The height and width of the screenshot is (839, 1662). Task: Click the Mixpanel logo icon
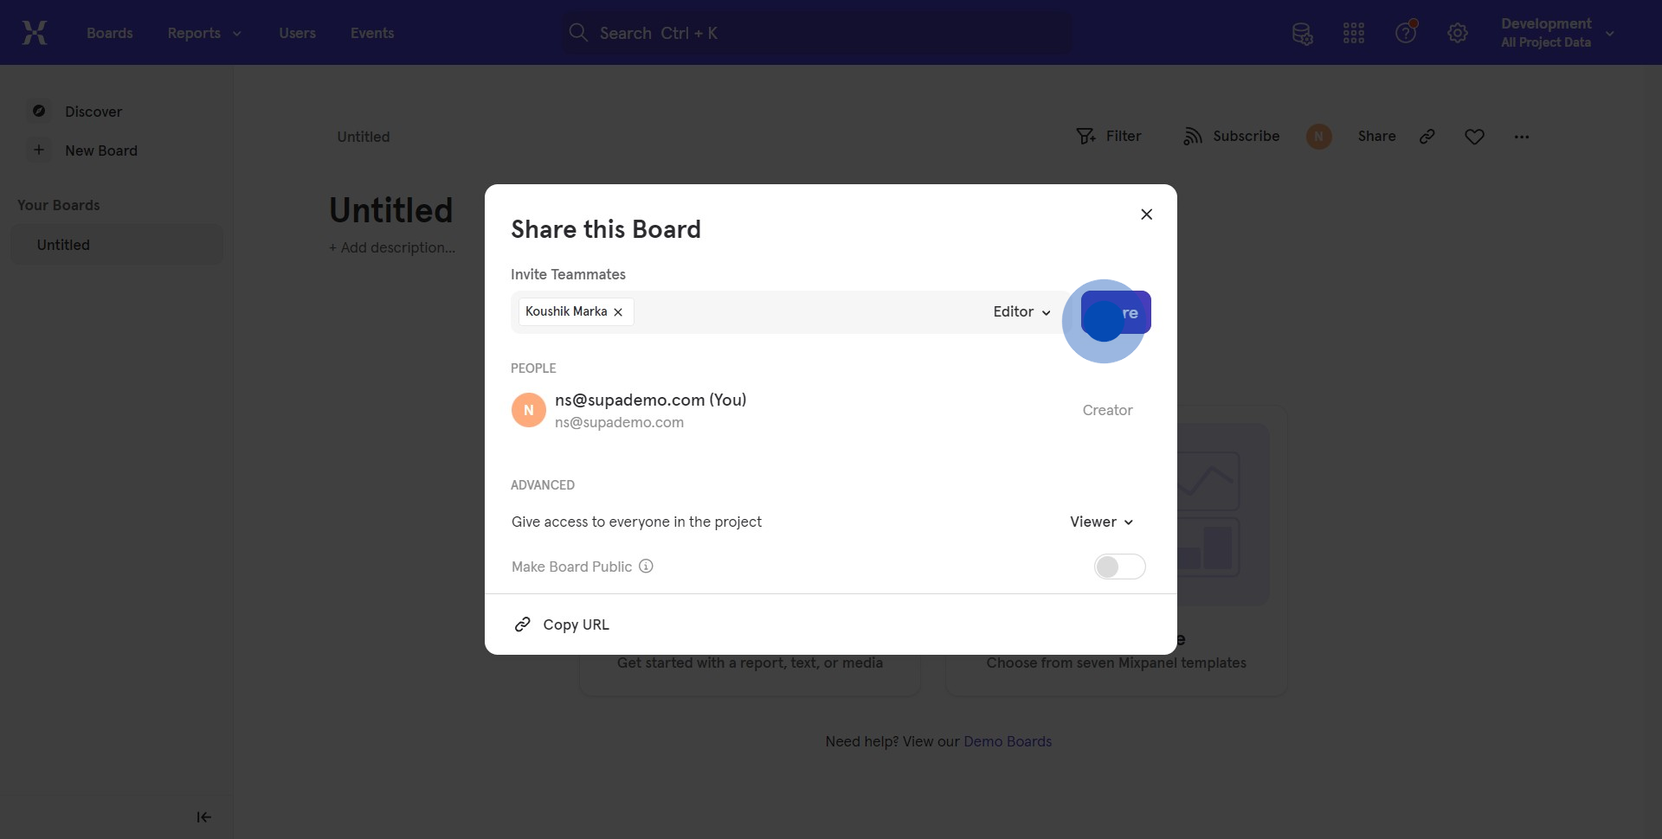[x=35, y=33]
